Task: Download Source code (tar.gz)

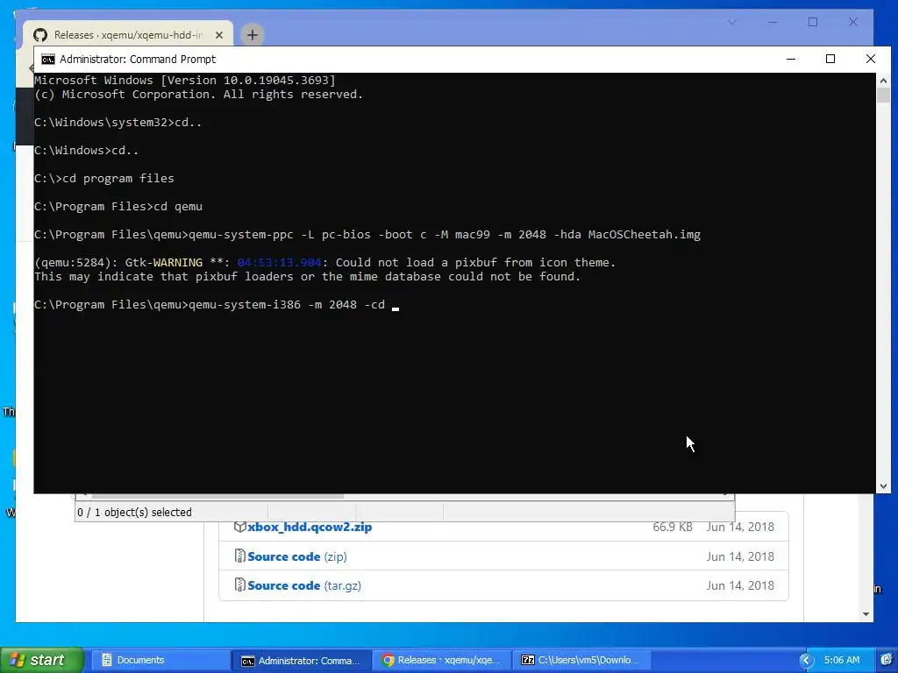Action: point(304,585)
